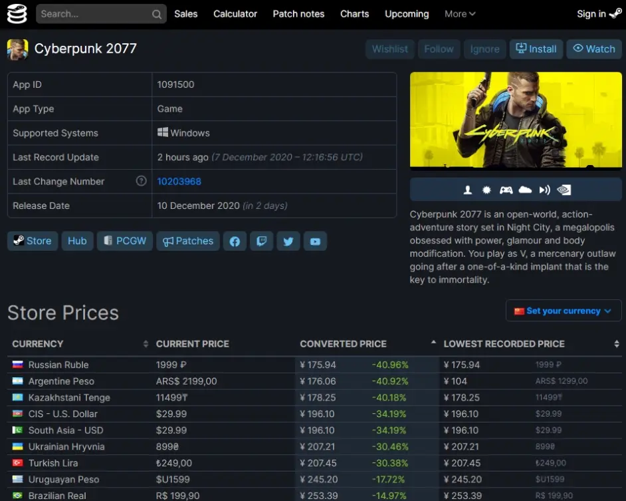The image size is (626, 501).
Task: Click the Turkish flag icon
Action: tap(17, 462)
